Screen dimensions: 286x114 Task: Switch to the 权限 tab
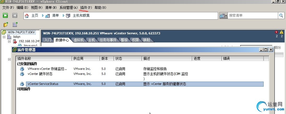coord(135,40)
